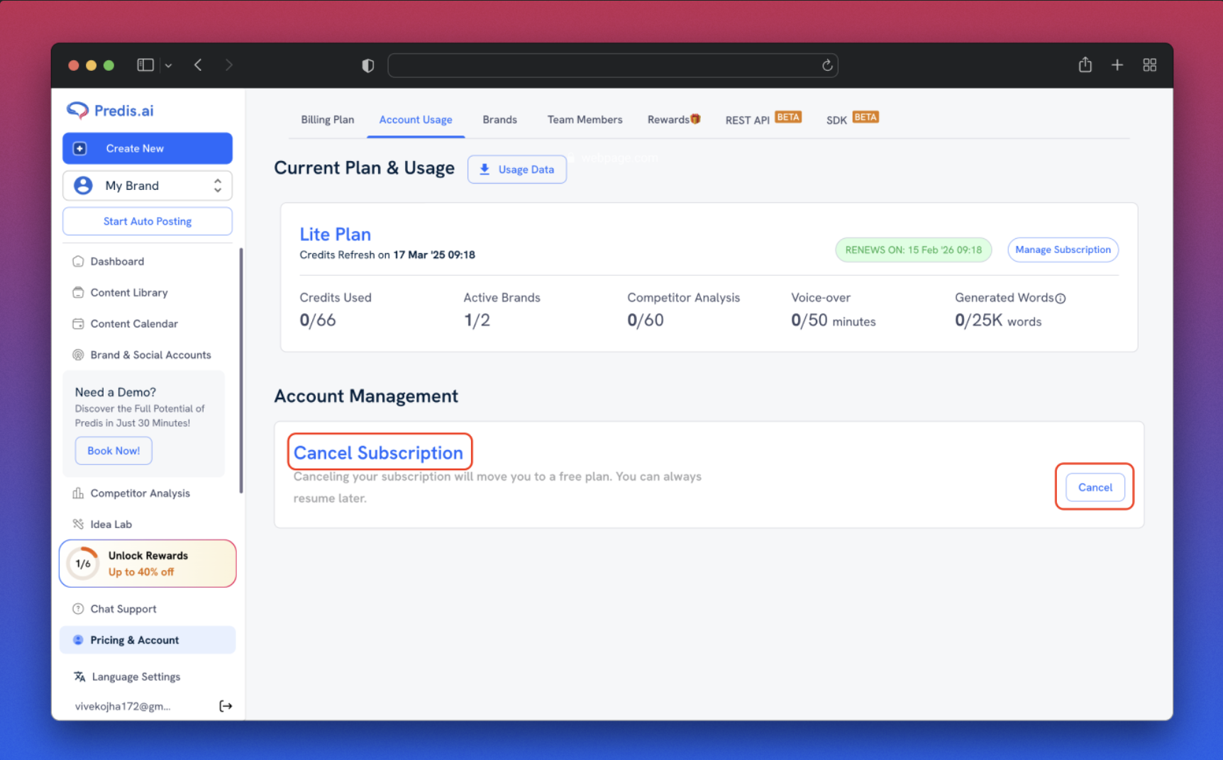Click download arrow icon in Usage Data
1223x760 pixels.
point(485,169)
